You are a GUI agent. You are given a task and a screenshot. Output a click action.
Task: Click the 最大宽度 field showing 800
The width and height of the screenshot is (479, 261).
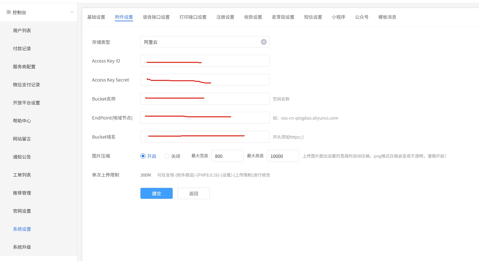click(227, 156)
